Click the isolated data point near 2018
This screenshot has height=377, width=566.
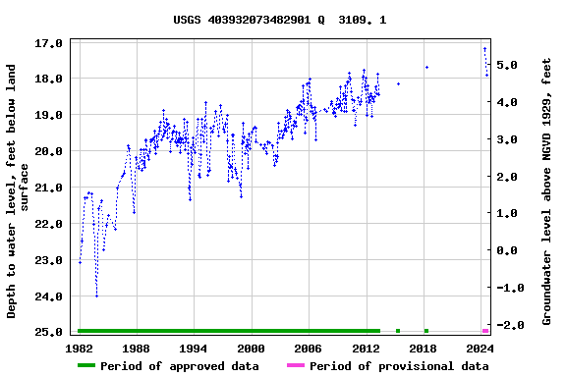(426, 67)
